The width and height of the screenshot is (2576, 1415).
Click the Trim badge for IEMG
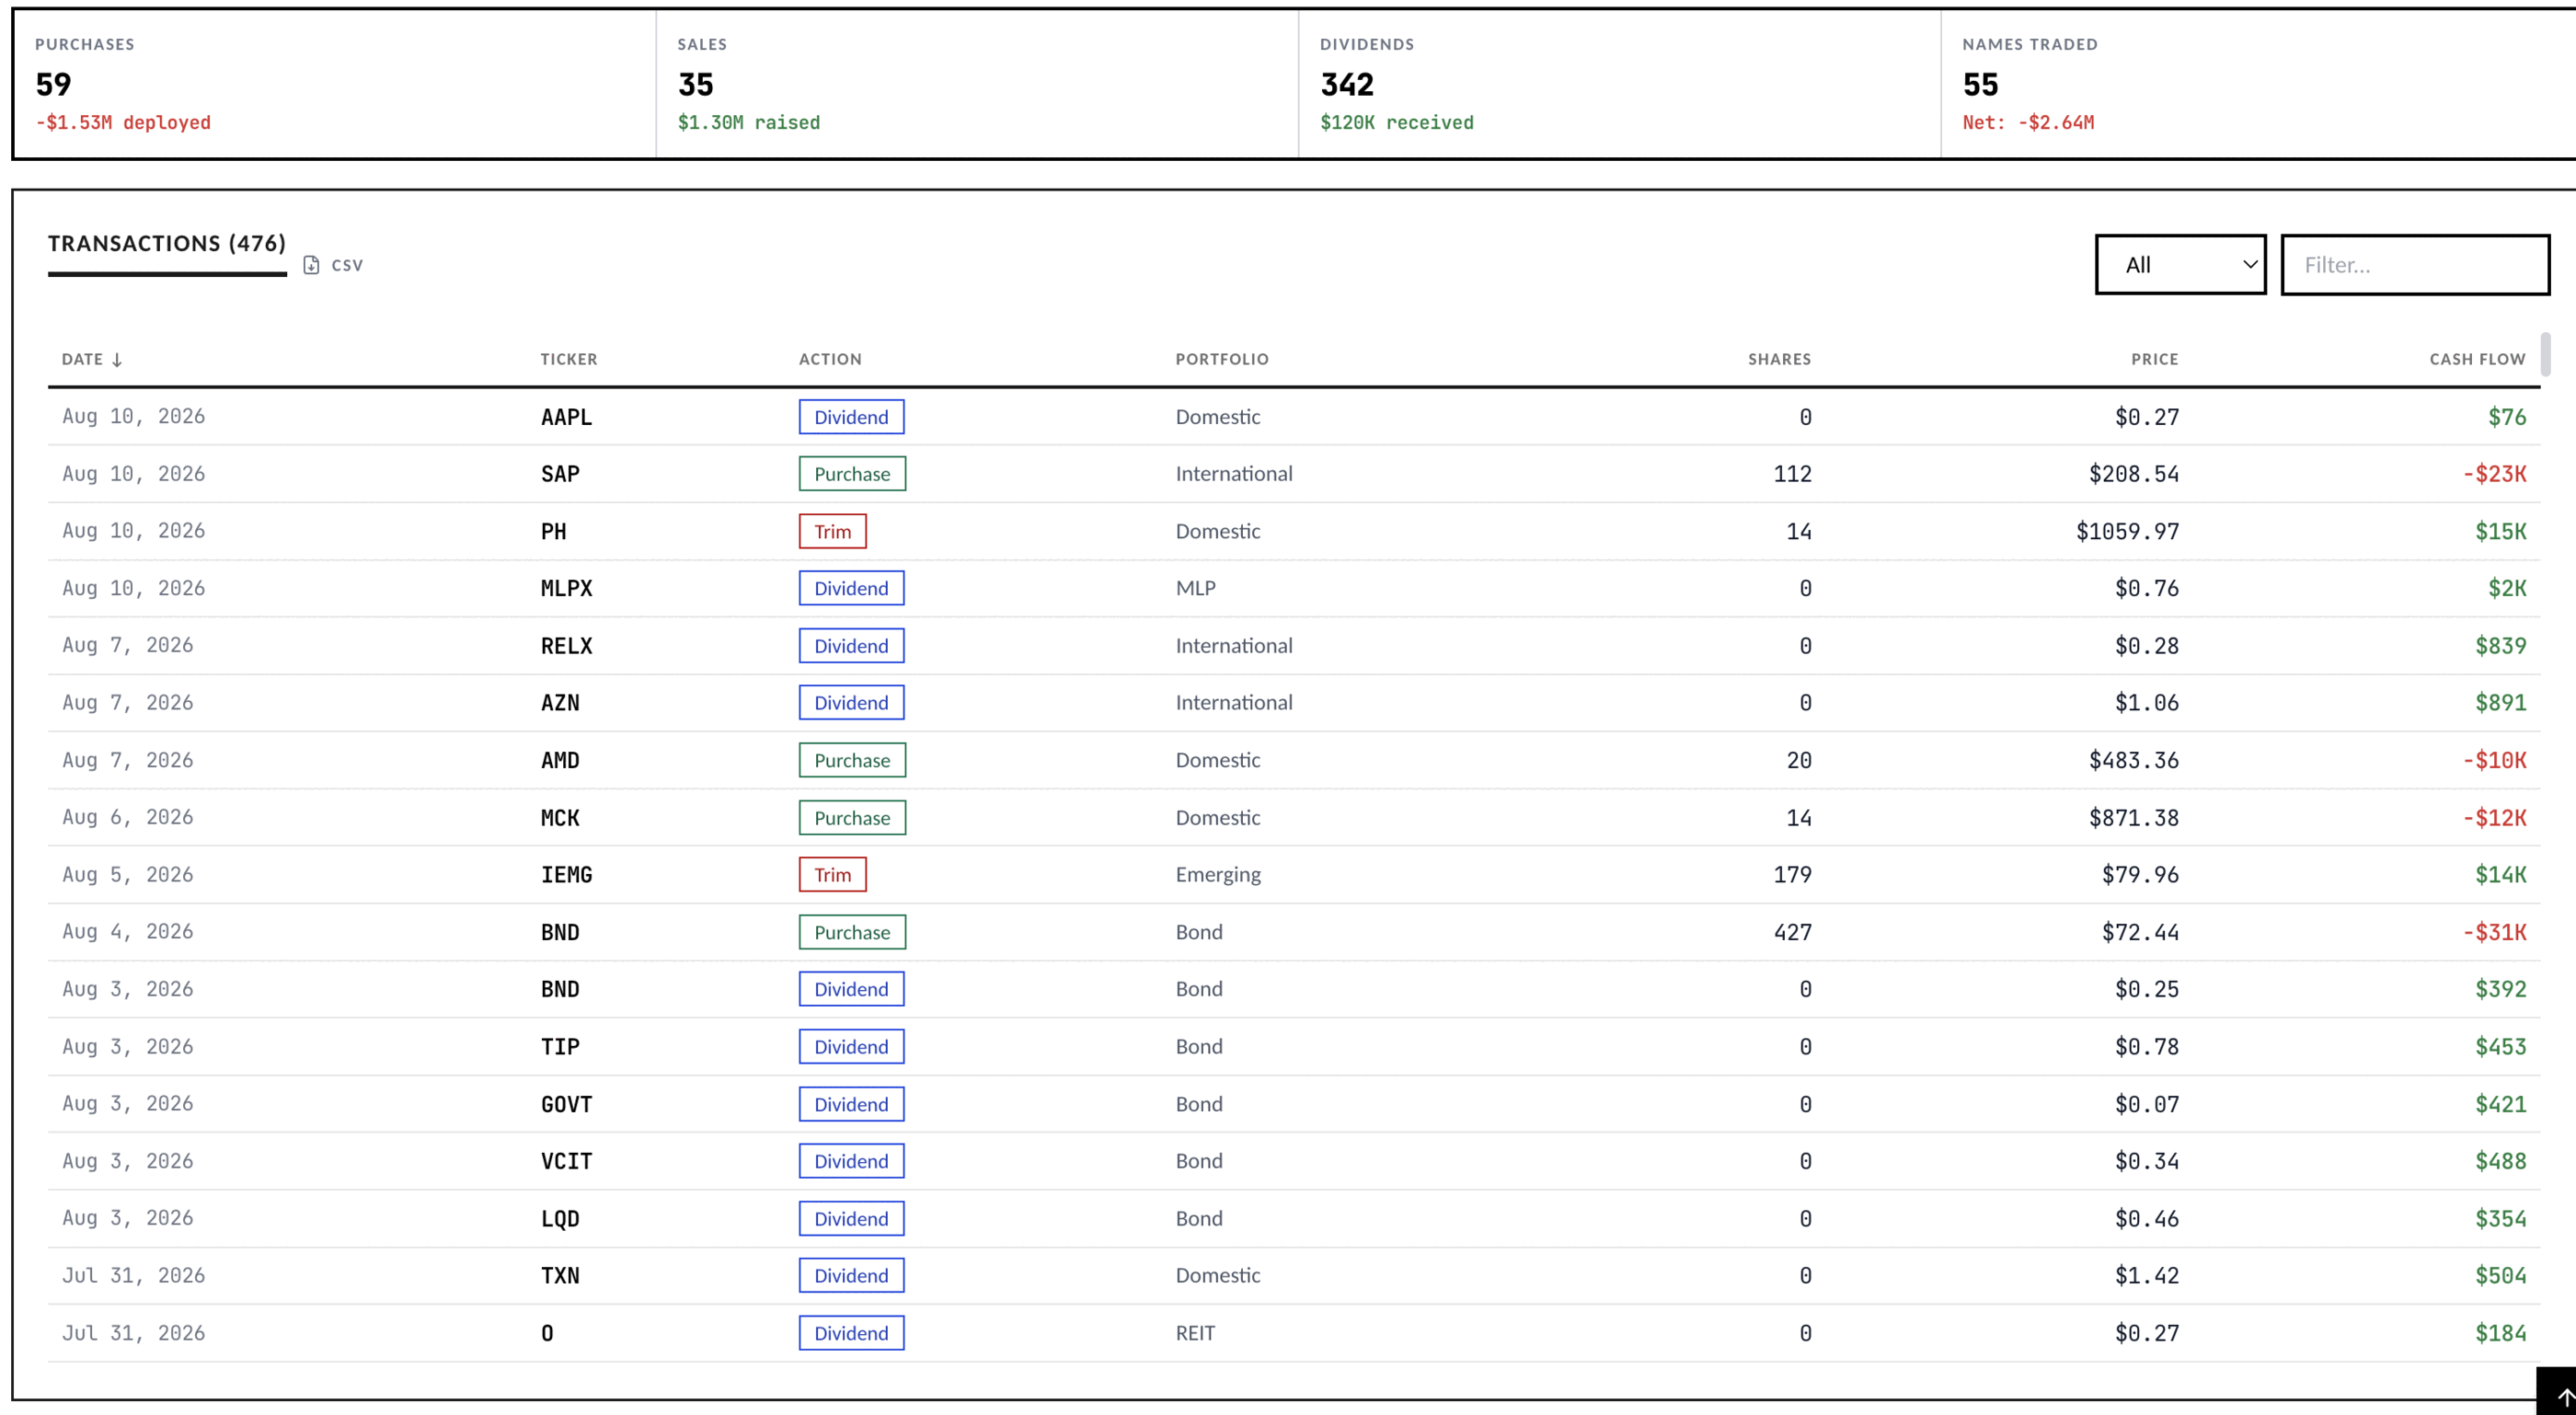[832, 875]
